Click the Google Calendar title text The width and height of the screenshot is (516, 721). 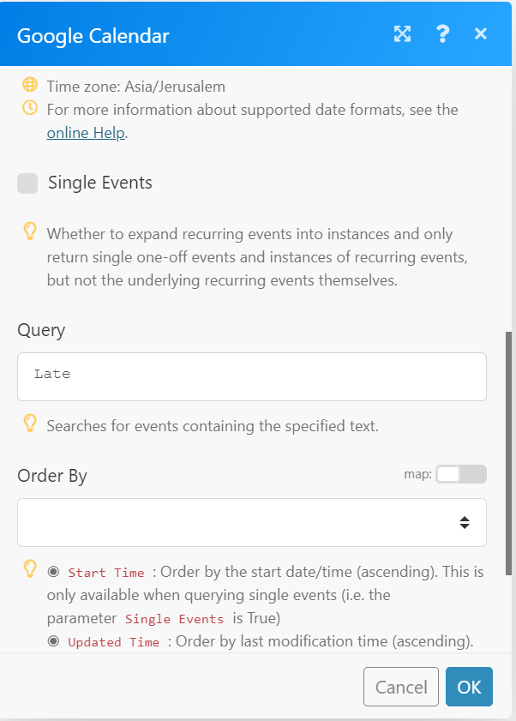pos(93,36)
